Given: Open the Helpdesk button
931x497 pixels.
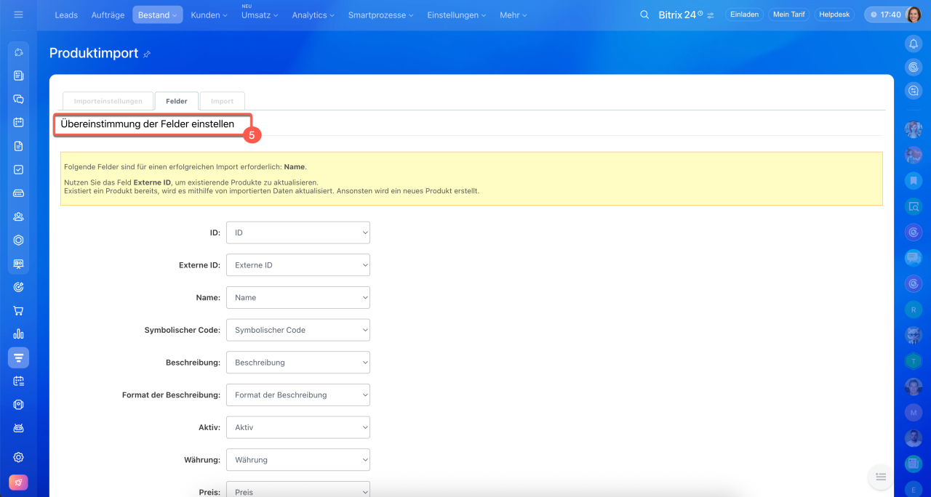Looking at the screenshot, I should (x=834, y=15).
